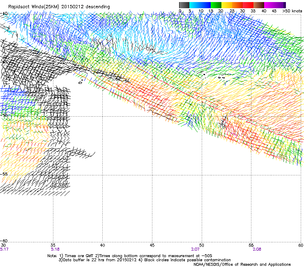Click the yellow 20-25 knots legend segment
The height and width of the screenshot is (267, 304).
pos(227,5)
